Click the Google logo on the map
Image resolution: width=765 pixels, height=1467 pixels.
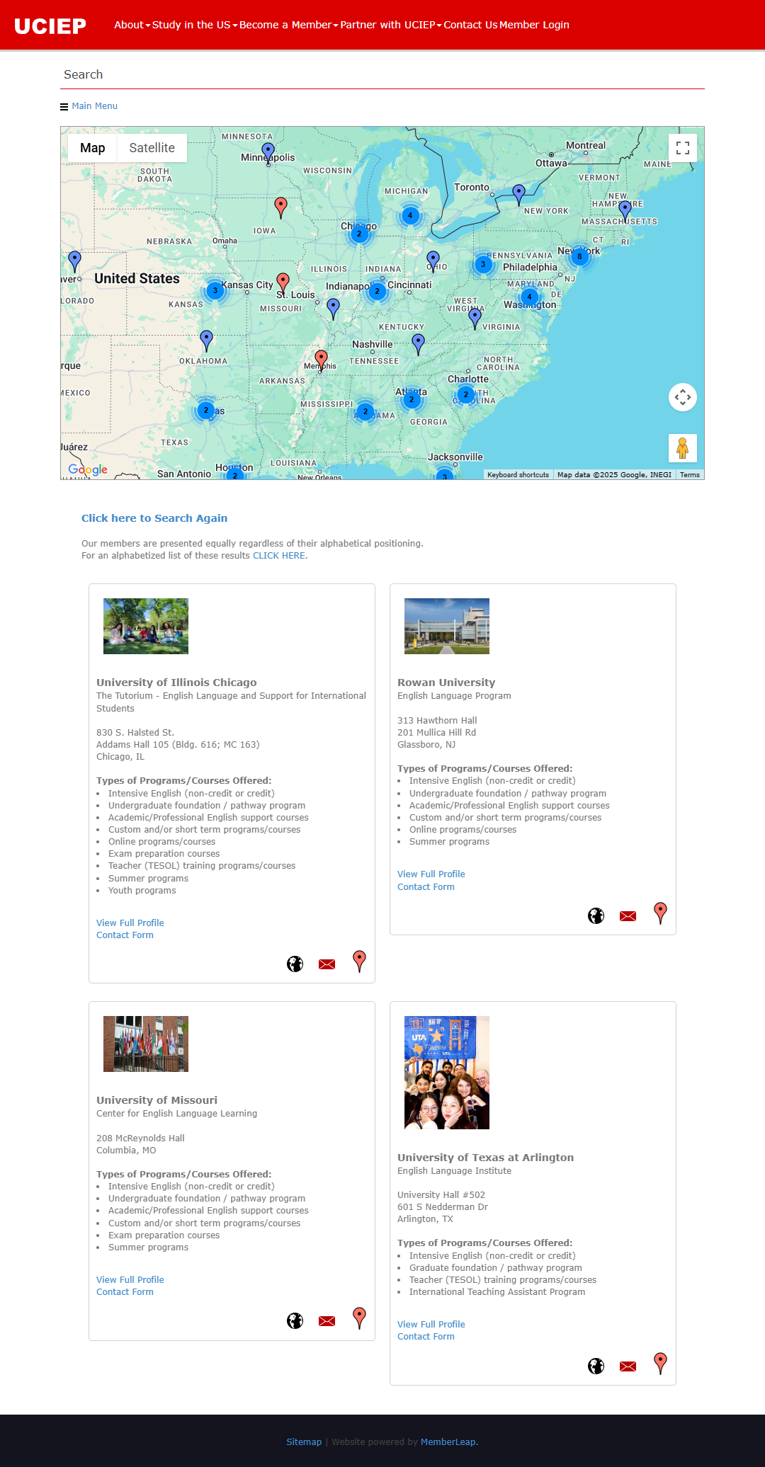point(88,469)
